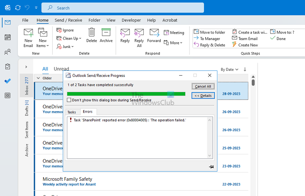Viewport: 305px width, 196px height.
Task: Click the << Details button
Action: coord(203,96)
